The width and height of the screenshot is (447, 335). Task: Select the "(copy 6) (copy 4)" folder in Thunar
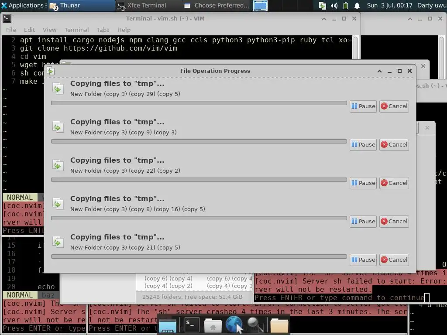point(168,278)
